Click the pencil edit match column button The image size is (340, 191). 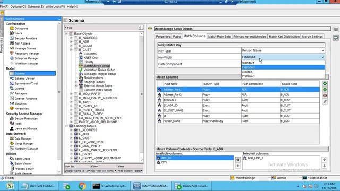pyautogui.click(x=325, y=101)
